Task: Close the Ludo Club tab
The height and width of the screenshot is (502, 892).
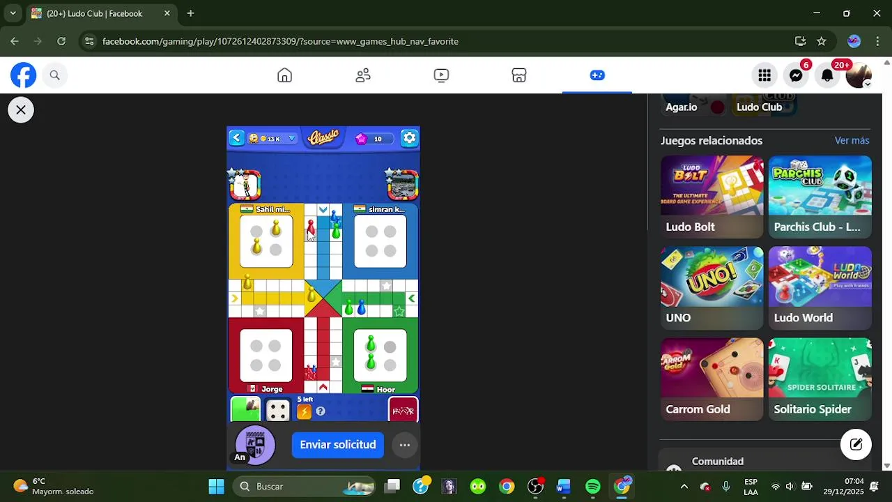Action: 167,13
